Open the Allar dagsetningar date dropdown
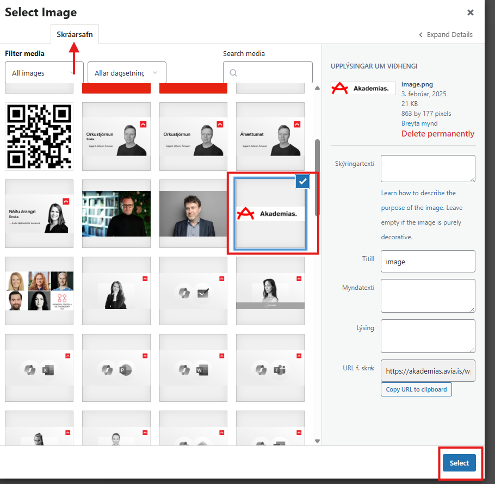Viewport: 495px width, 484px height. (127, 73)
